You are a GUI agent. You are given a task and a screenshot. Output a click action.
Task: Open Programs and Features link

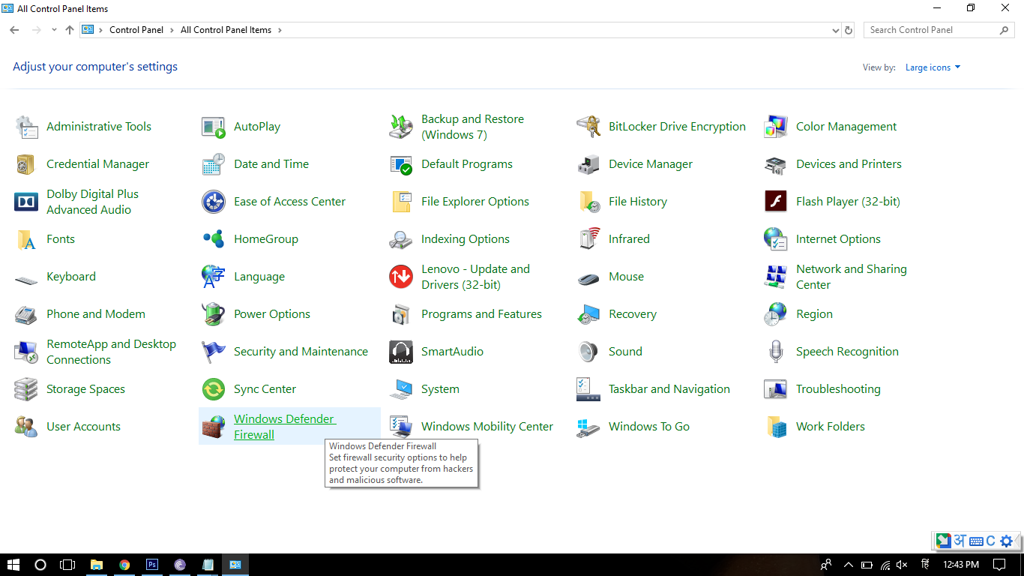click(x=481, y=314)
